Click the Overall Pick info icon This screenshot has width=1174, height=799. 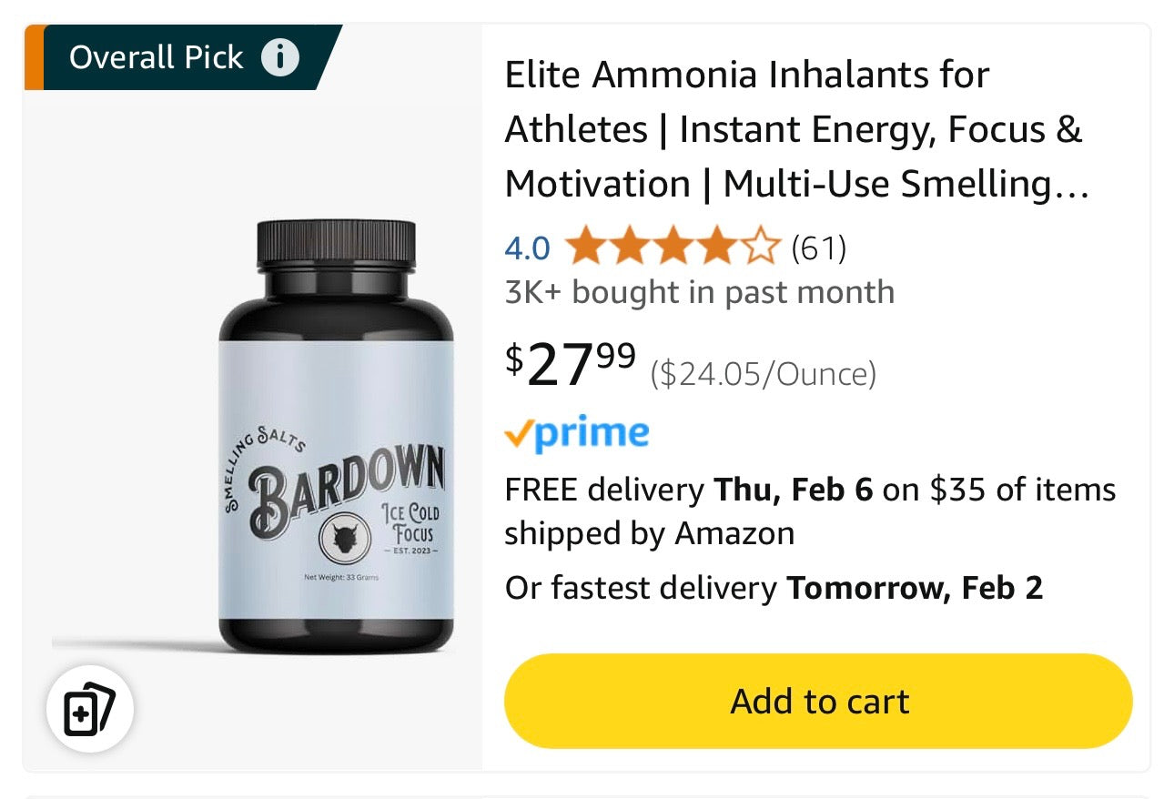(x=280, y=57)
